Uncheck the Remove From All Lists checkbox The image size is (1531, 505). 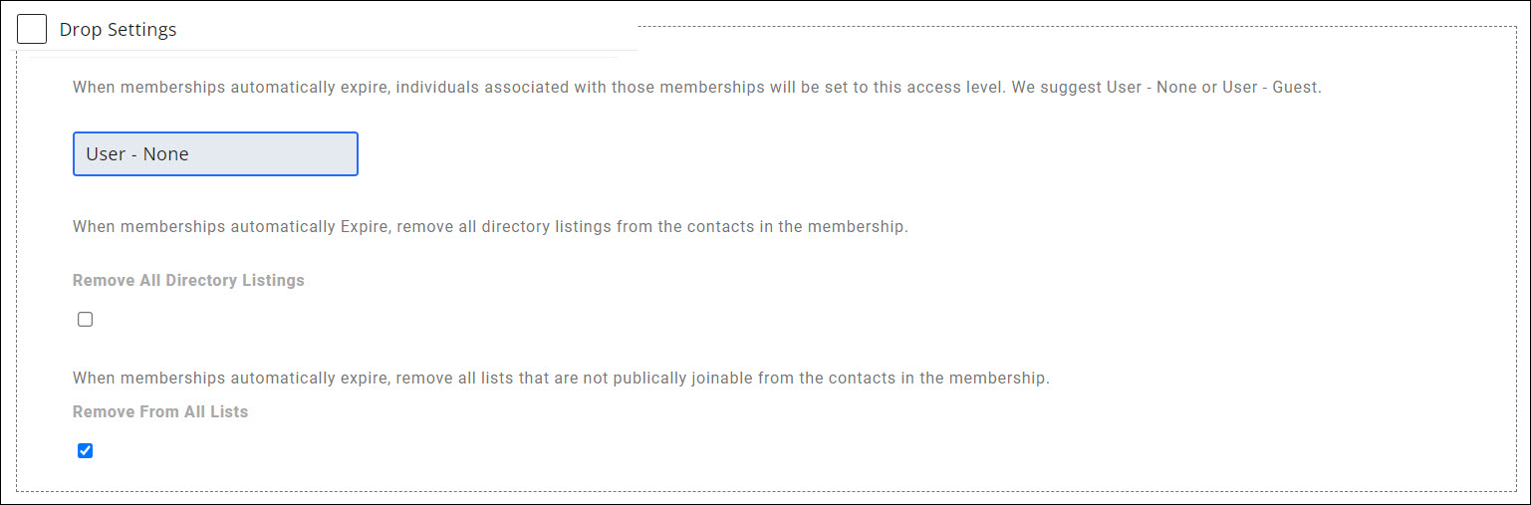[86, 451]
